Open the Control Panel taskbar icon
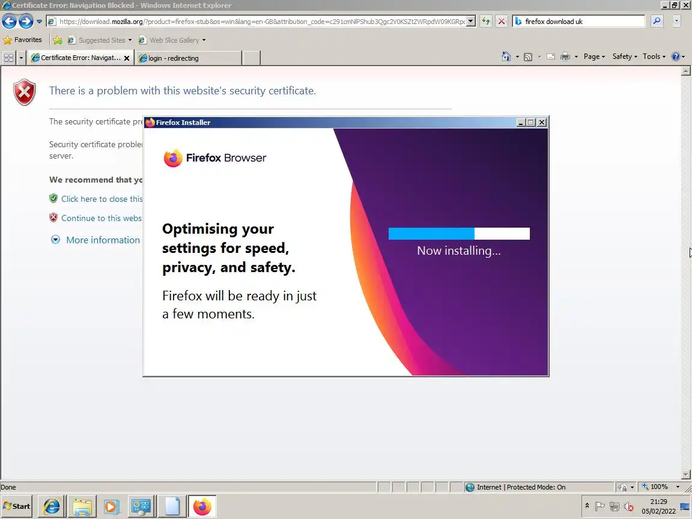 point(141,506)
